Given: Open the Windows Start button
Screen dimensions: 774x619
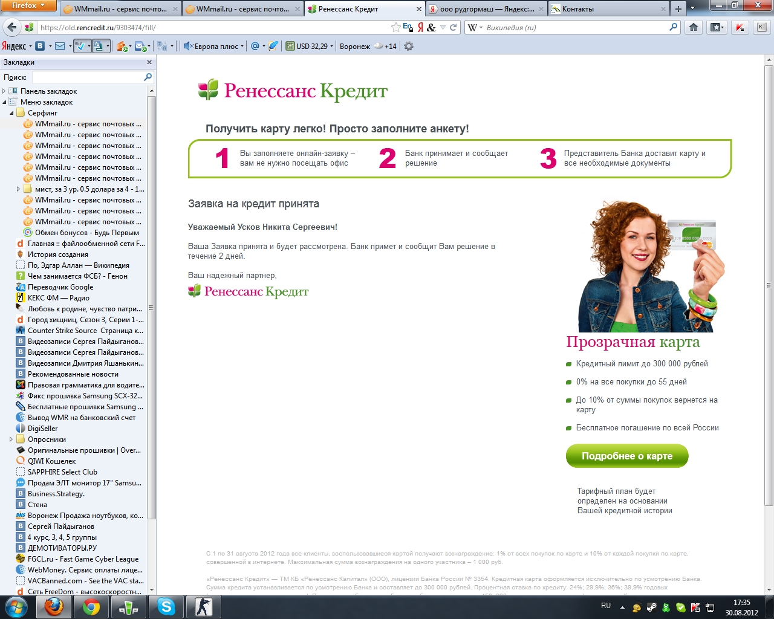Looking at the screenshot, I should pos(16,607).
